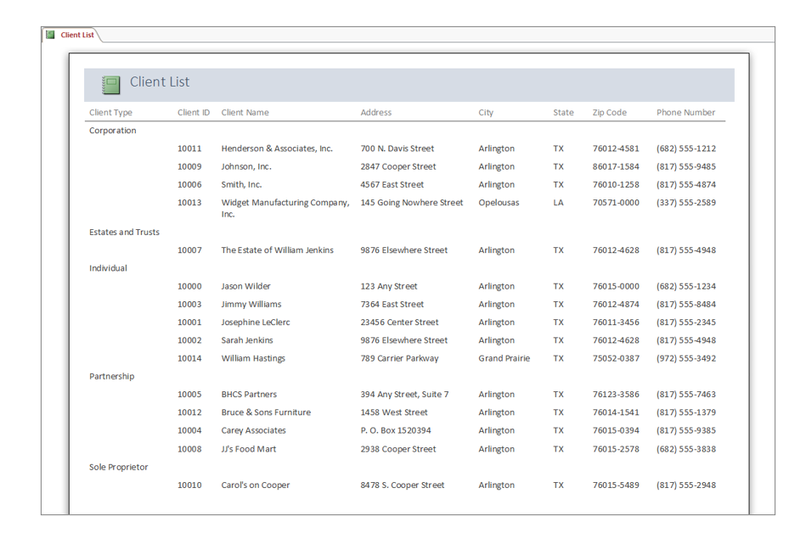
Task: Click phone number (682) 555-1234
Action: point(686,287)
